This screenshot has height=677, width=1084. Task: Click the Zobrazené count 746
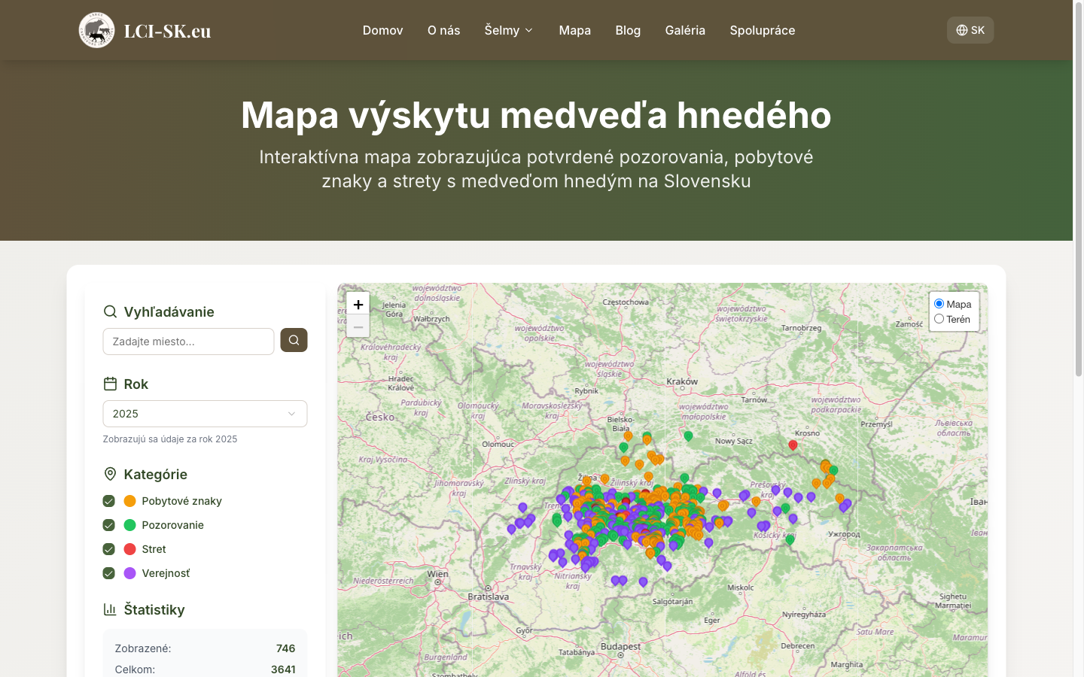(x=285, y=648)
